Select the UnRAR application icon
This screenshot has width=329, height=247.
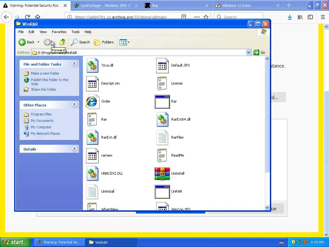click(x=162, y=192)
